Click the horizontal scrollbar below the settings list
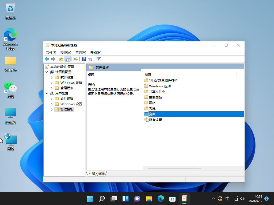Image resolution: width=274 pixels, height=205 pixels. [x=173, y=168]
